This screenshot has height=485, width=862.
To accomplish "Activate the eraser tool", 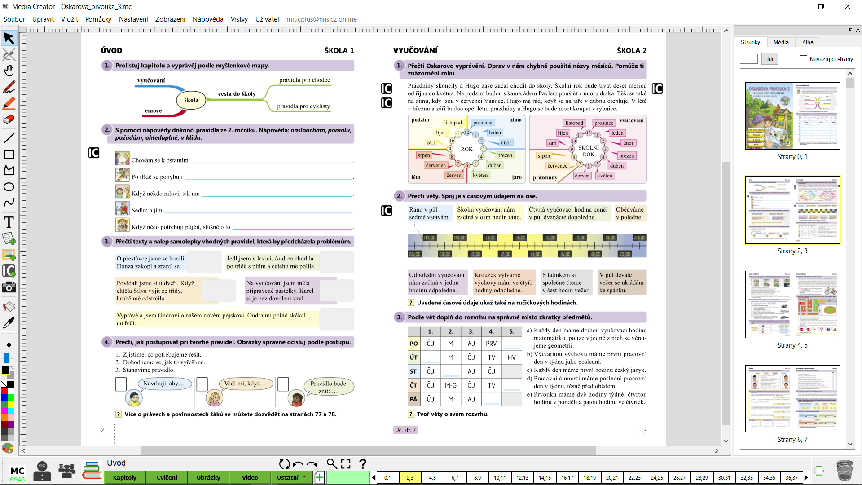I will coord(9,120).
